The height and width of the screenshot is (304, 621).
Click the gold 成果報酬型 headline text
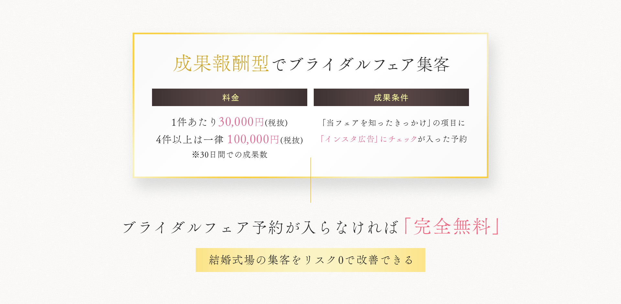tap(221, 63)
